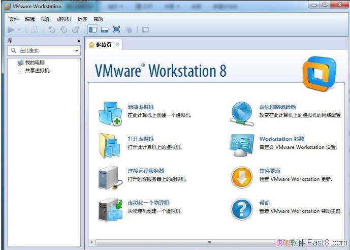The width and height of the screenshot is (350, 250).
Task: Click 从物理机创建一个虚拟机 description text
Action: [x=154, y=211]
